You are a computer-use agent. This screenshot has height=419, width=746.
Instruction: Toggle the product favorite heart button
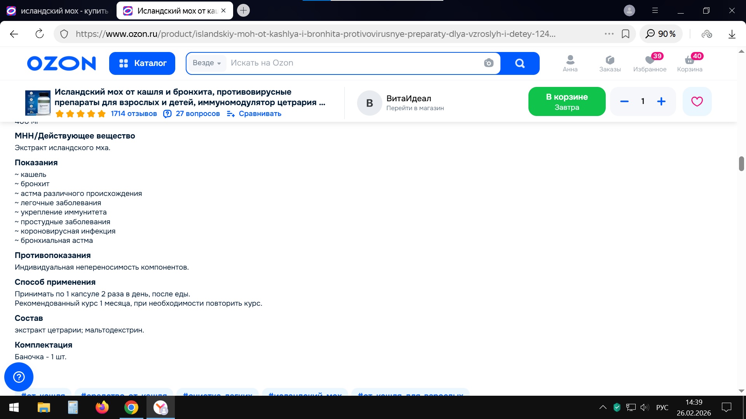click(x=697, y=102)
